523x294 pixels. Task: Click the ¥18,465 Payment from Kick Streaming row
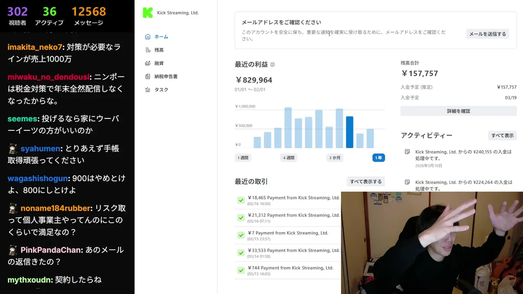click(288, 200)
